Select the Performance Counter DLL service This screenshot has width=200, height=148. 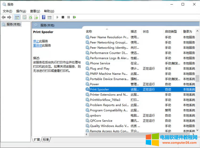pyautogui.click(x=109, y=53)
